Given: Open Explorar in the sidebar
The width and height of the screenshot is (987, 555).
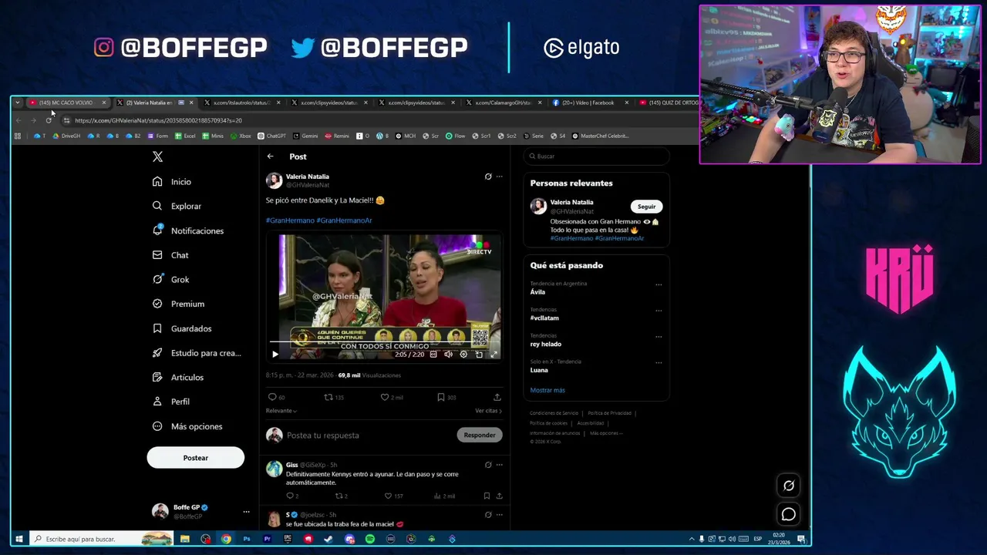Looking at the screenshot, I should [x=177, y=207].
